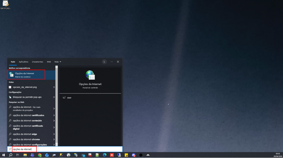Image resolution: width=283 pixels, height=158 pixels.
Task: Expand the Mais dropdown
Action: (x=58, y=62)
